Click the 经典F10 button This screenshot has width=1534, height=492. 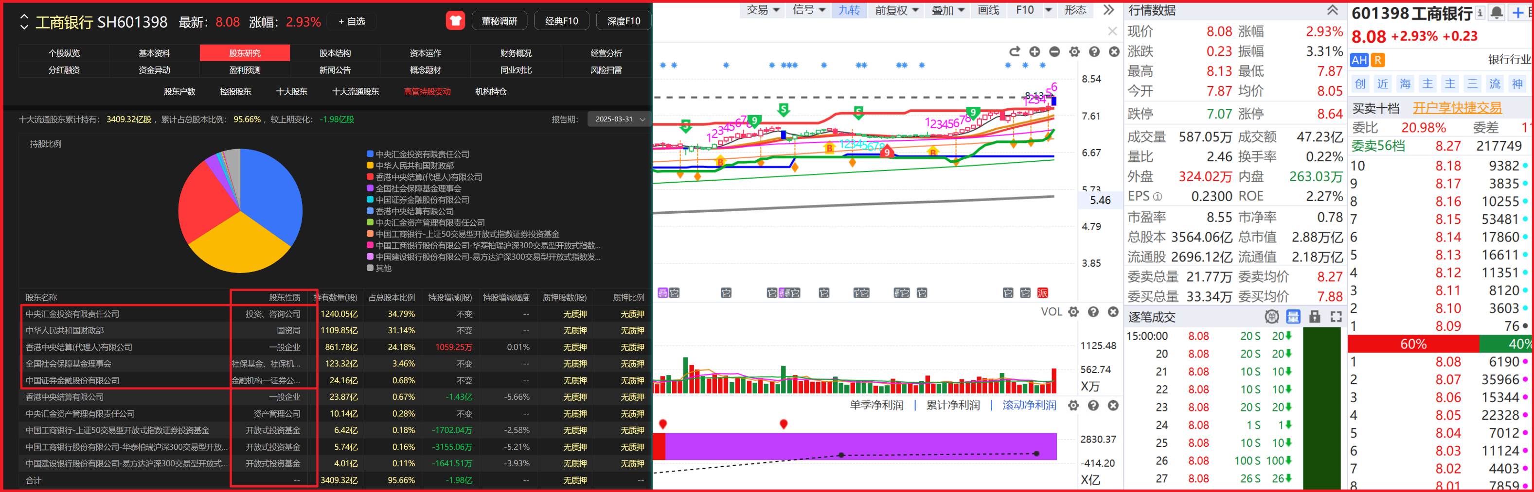coord(562,21)
